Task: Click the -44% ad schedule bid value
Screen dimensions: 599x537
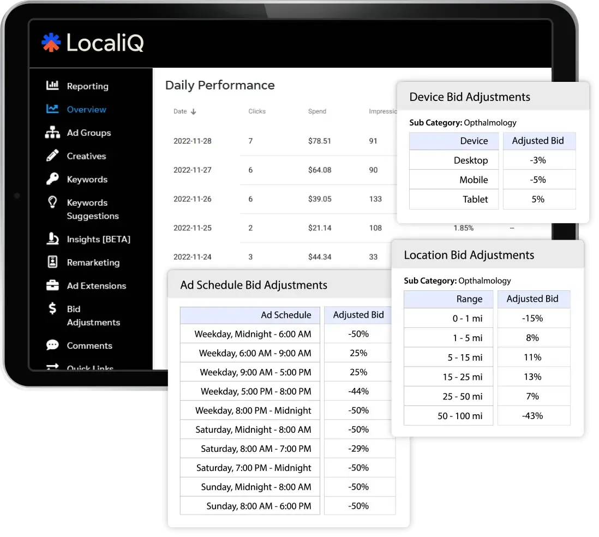Action: click(x=358, y=391)
